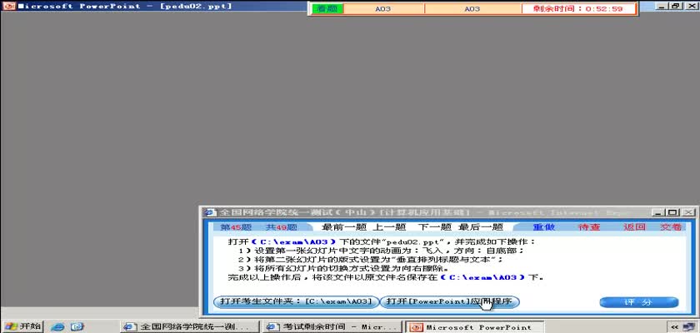Click the blue 评分 scoring button

coord(639,302)
